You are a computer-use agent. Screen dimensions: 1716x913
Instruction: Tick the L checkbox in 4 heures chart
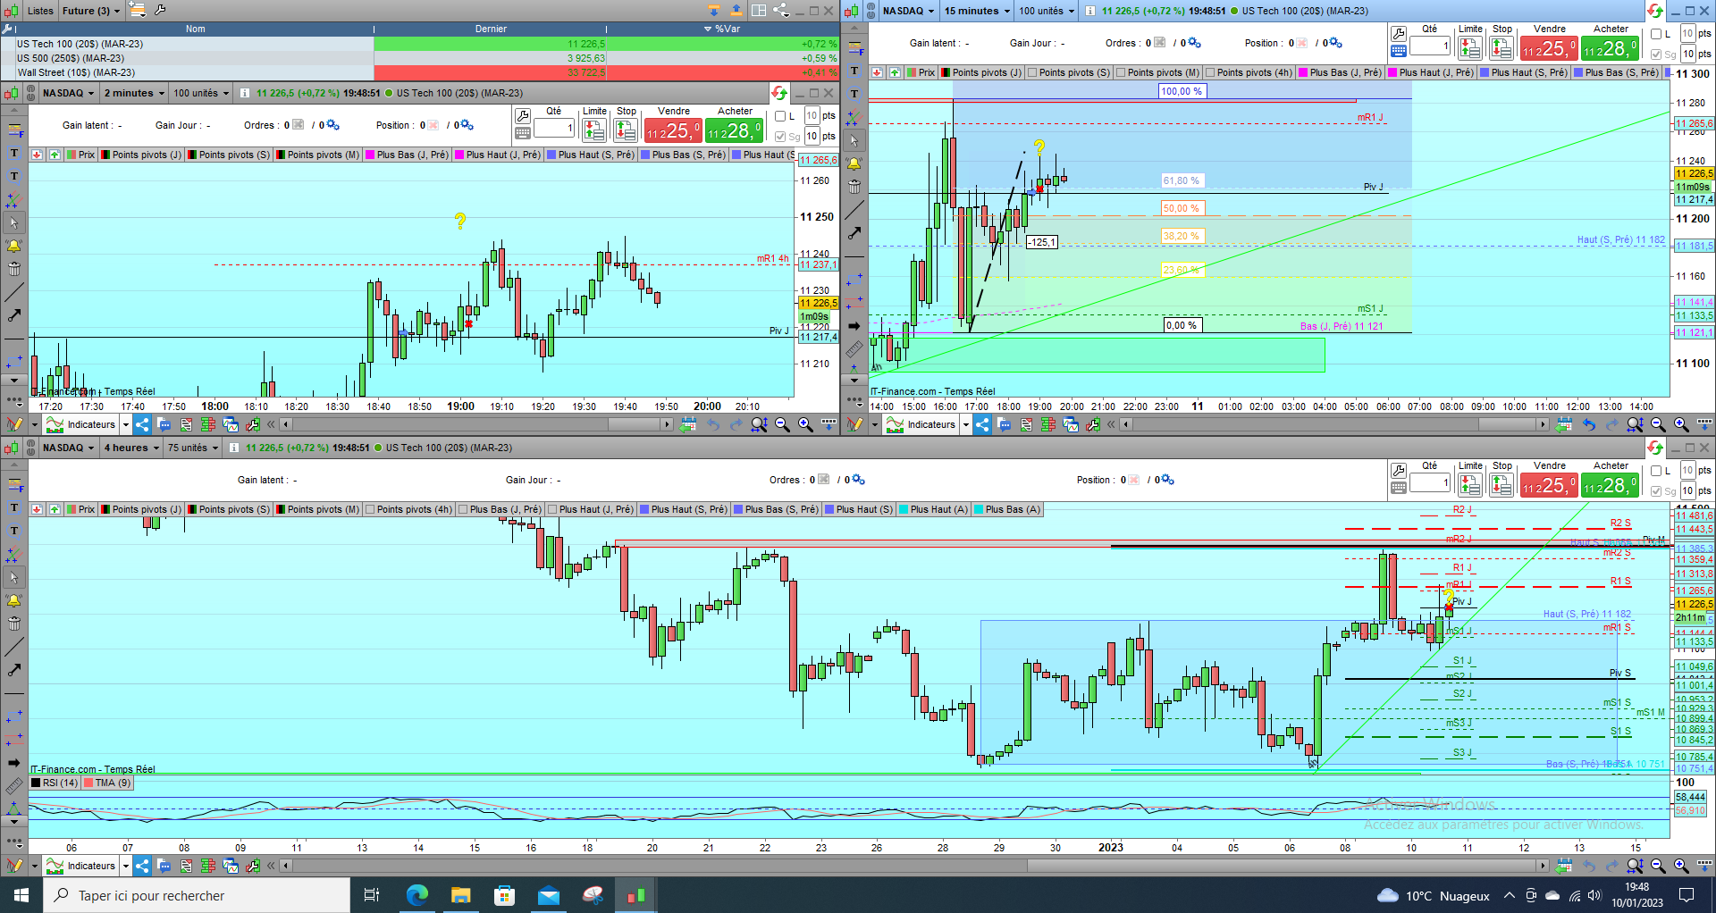(1656, 471)
